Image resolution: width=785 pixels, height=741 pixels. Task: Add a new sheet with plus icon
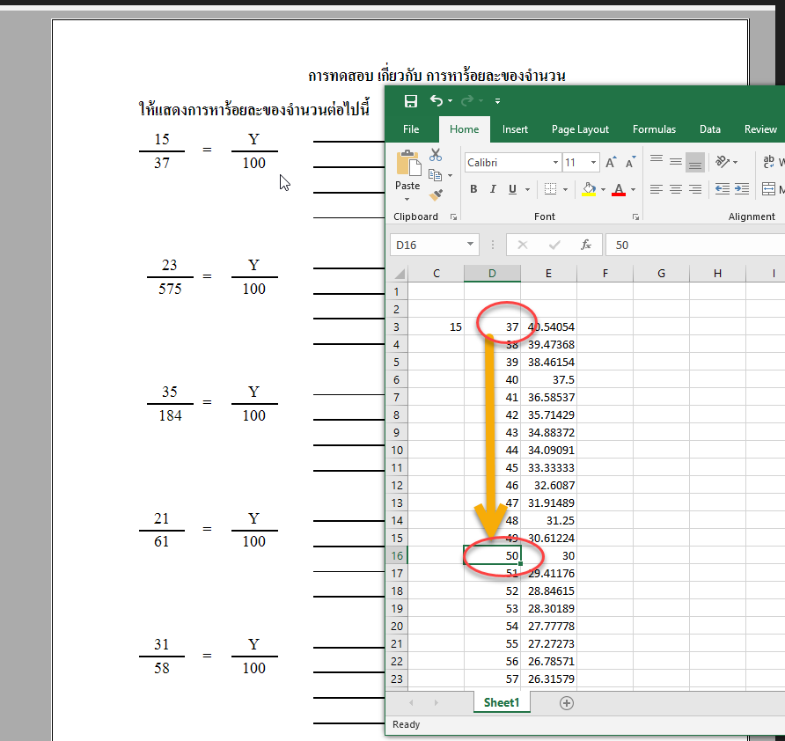pos(567,702)
